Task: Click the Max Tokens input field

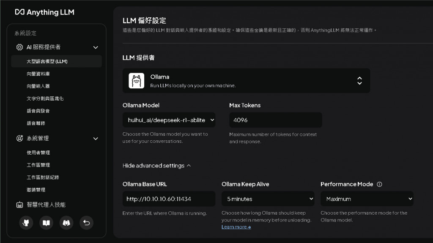Action: 276,120
